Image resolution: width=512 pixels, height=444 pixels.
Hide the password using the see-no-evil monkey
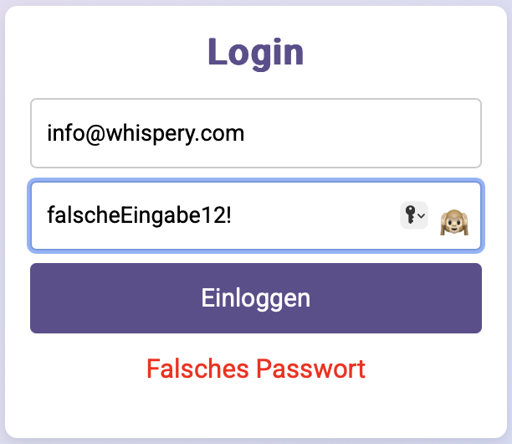tap(454, 222)
